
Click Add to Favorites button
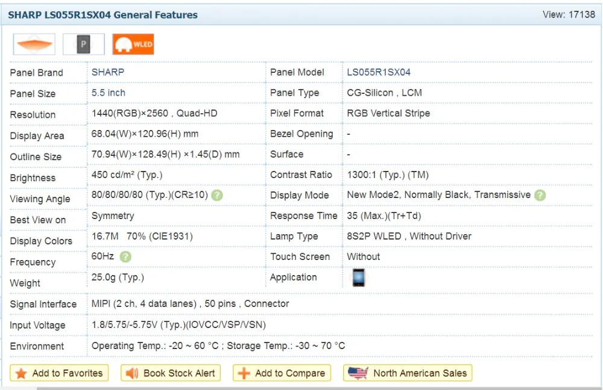(x=59, y=373)
